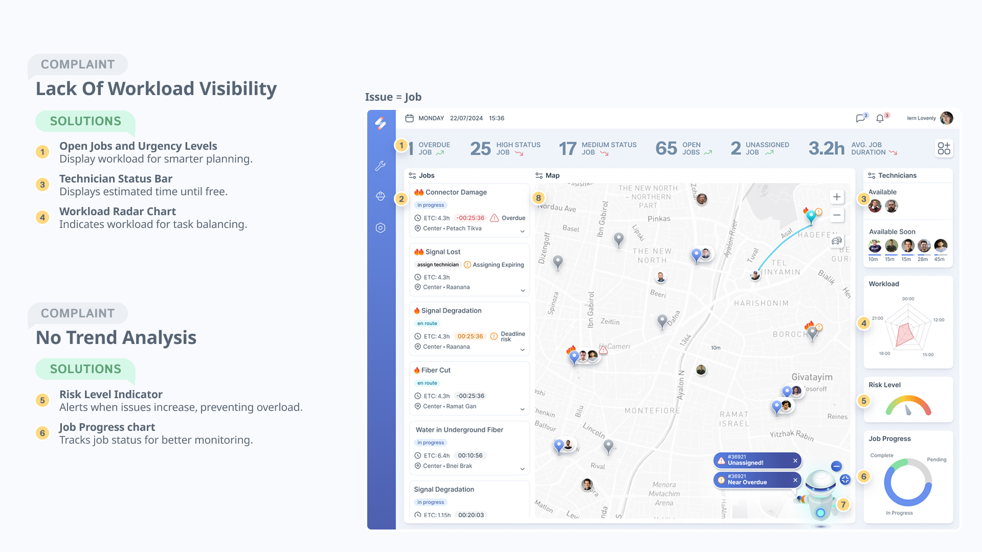Click the assistant sparkle button

tap(845, 479)
